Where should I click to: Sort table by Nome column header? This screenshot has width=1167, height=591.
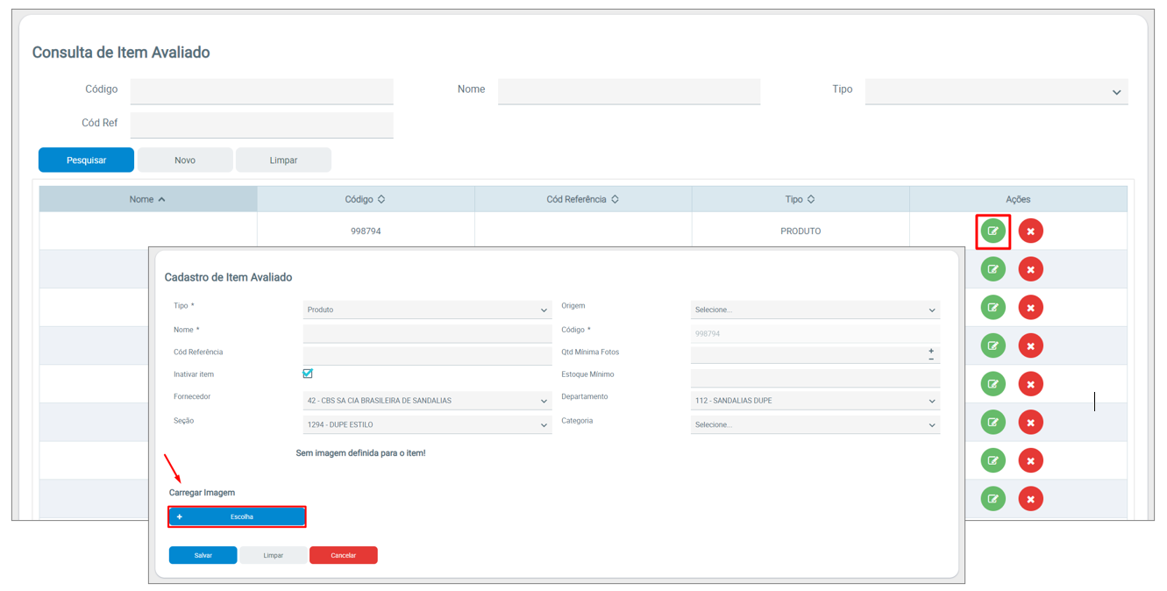coord(147,199)
